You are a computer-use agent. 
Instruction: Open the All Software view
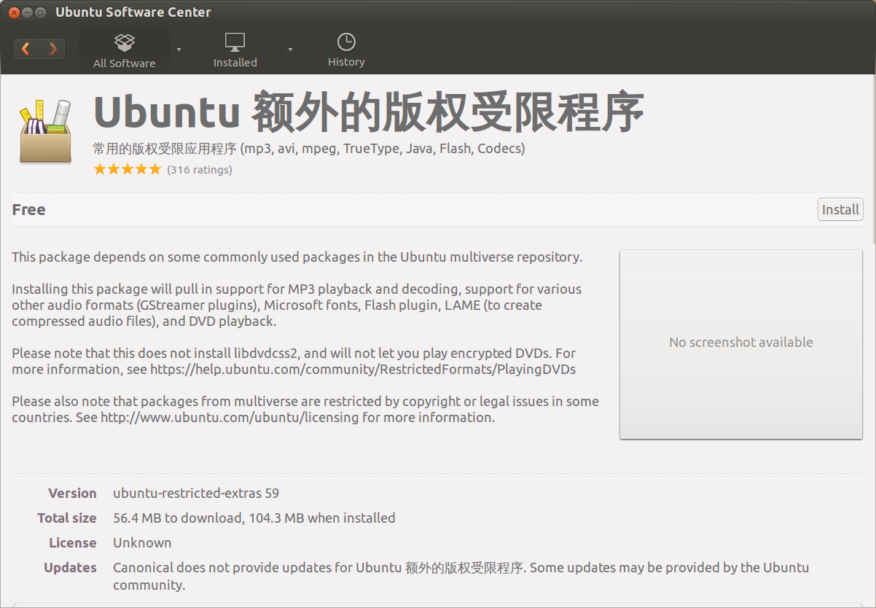coord(124,50)
